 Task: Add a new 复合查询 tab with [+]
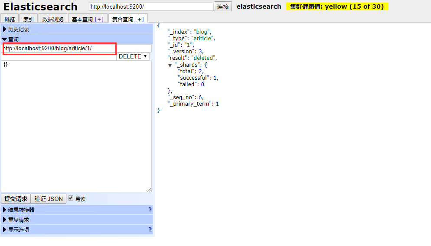pos(140,19)
